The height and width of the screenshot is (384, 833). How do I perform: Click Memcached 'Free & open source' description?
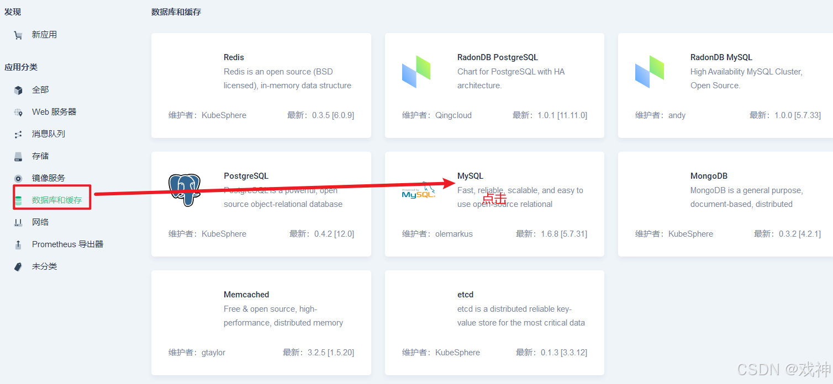coord(283,316)
